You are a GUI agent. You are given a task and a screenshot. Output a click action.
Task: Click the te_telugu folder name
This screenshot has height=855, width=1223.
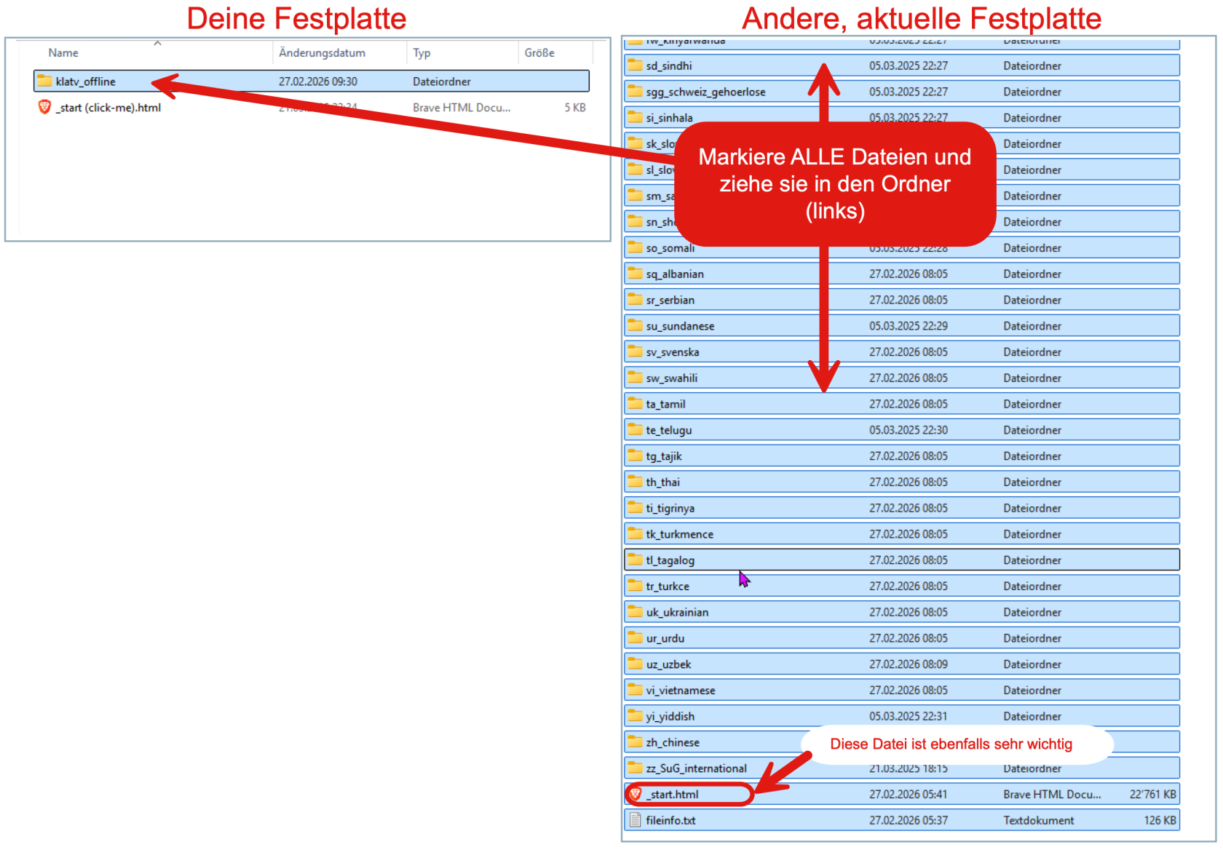pyautogui.click(x=669, y=430)
